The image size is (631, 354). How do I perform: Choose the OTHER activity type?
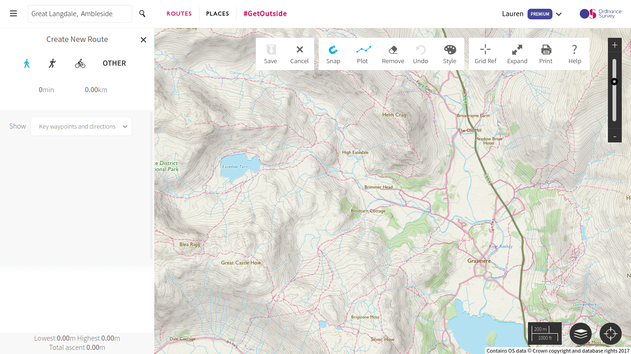(114, 63)
